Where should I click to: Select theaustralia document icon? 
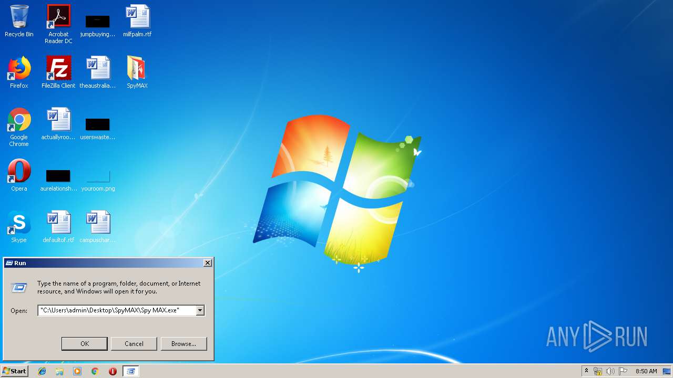98,72
